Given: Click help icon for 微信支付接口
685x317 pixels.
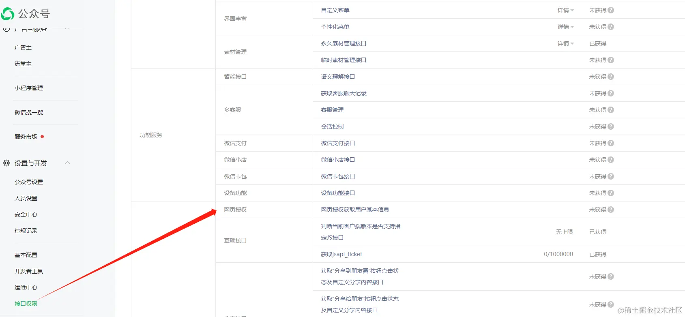Looking at the screenshot, I should [611, 143].
